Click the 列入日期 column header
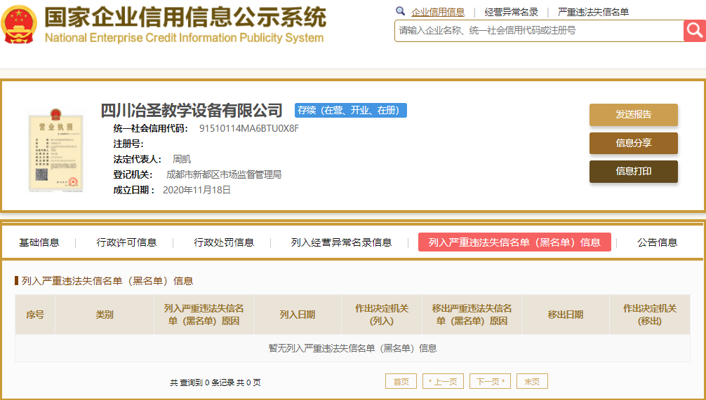706x400 pixels. (x=297, y=315)
